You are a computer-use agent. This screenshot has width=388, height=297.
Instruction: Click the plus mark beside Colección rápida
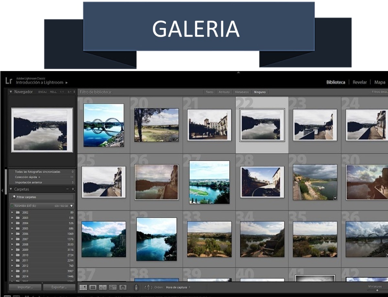pyautogui.click(x=39, y=177)
